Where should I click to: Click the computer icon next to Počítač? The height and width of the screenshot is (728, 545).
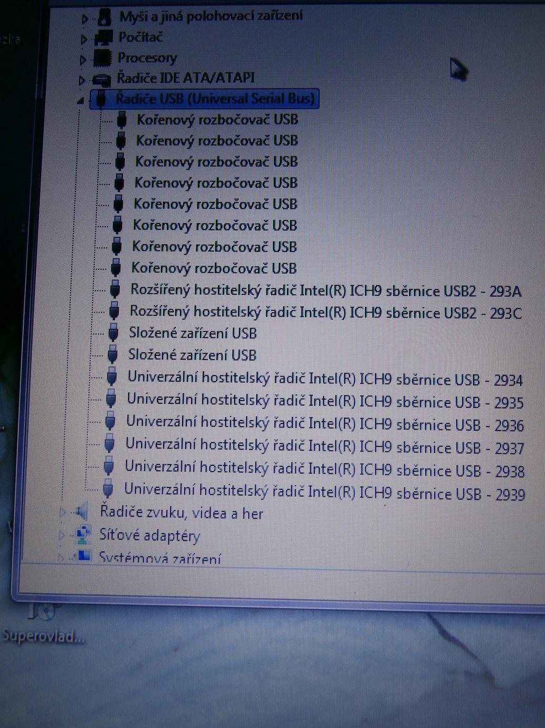[103, 38]
